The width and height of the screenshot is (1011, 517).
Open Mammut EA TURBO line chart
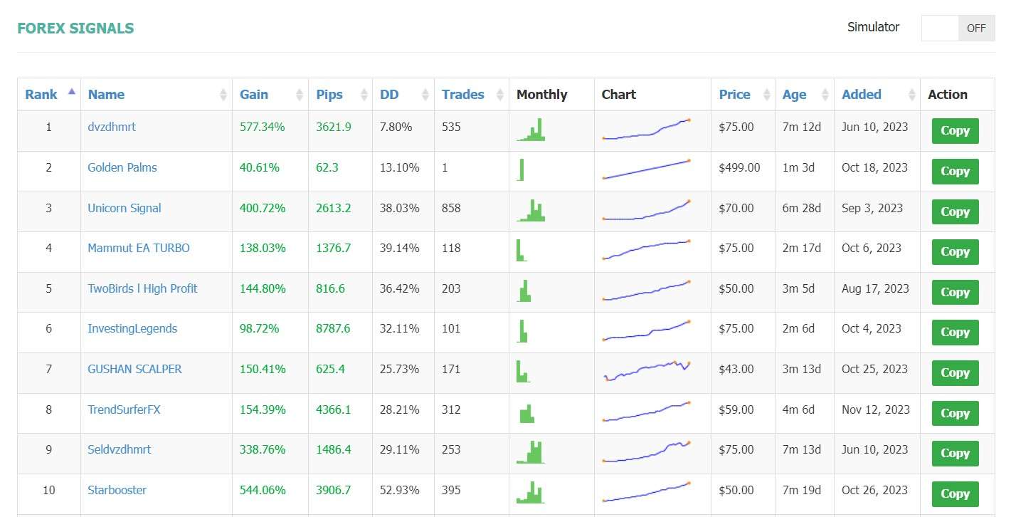[647, 250]
